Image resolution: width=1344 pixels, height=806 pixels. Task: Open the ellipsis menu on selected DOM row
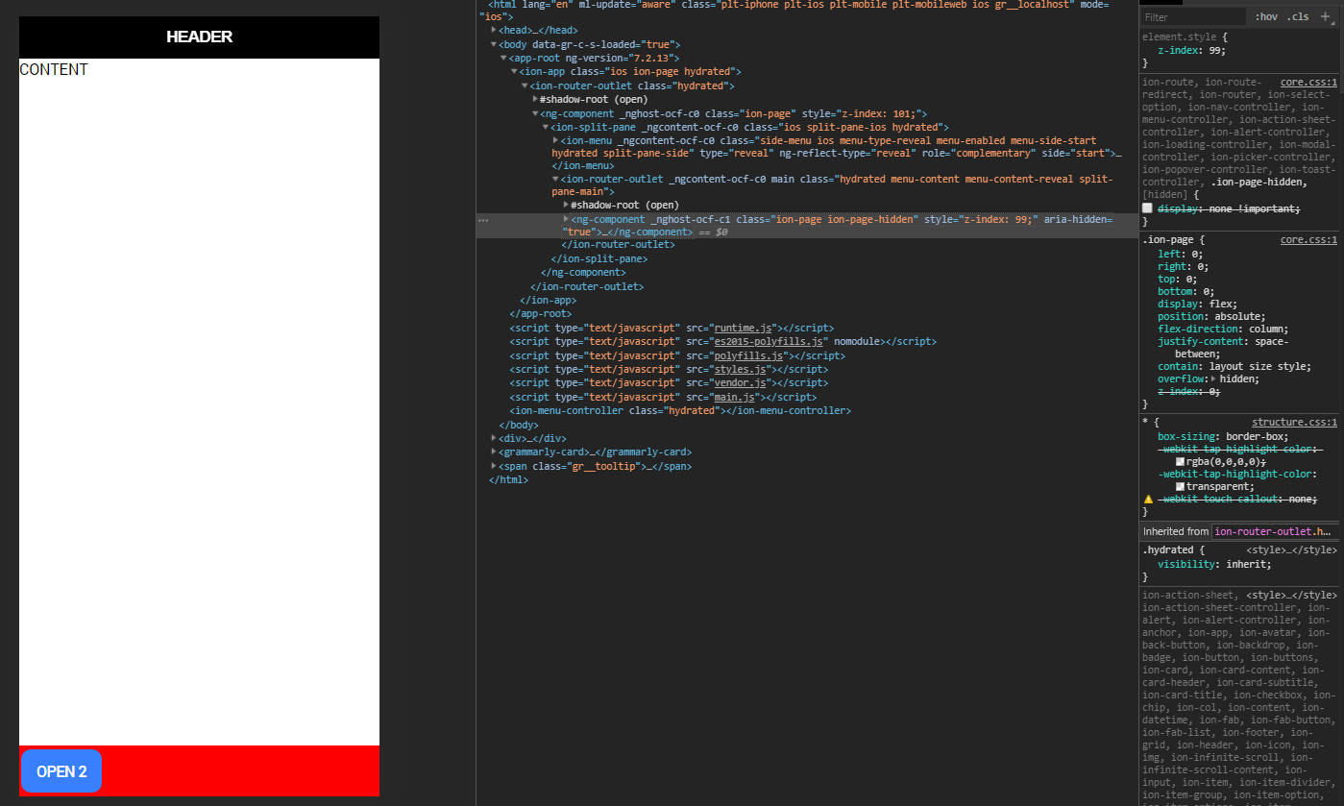[x=483, y=220]
